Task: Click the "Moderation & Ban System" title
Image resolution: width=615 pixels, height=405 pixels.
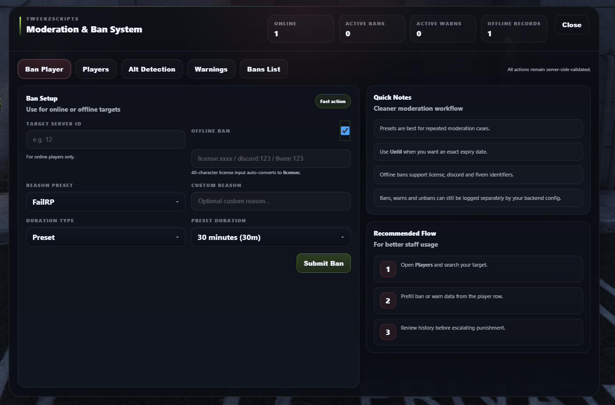Action: (84, 29)
